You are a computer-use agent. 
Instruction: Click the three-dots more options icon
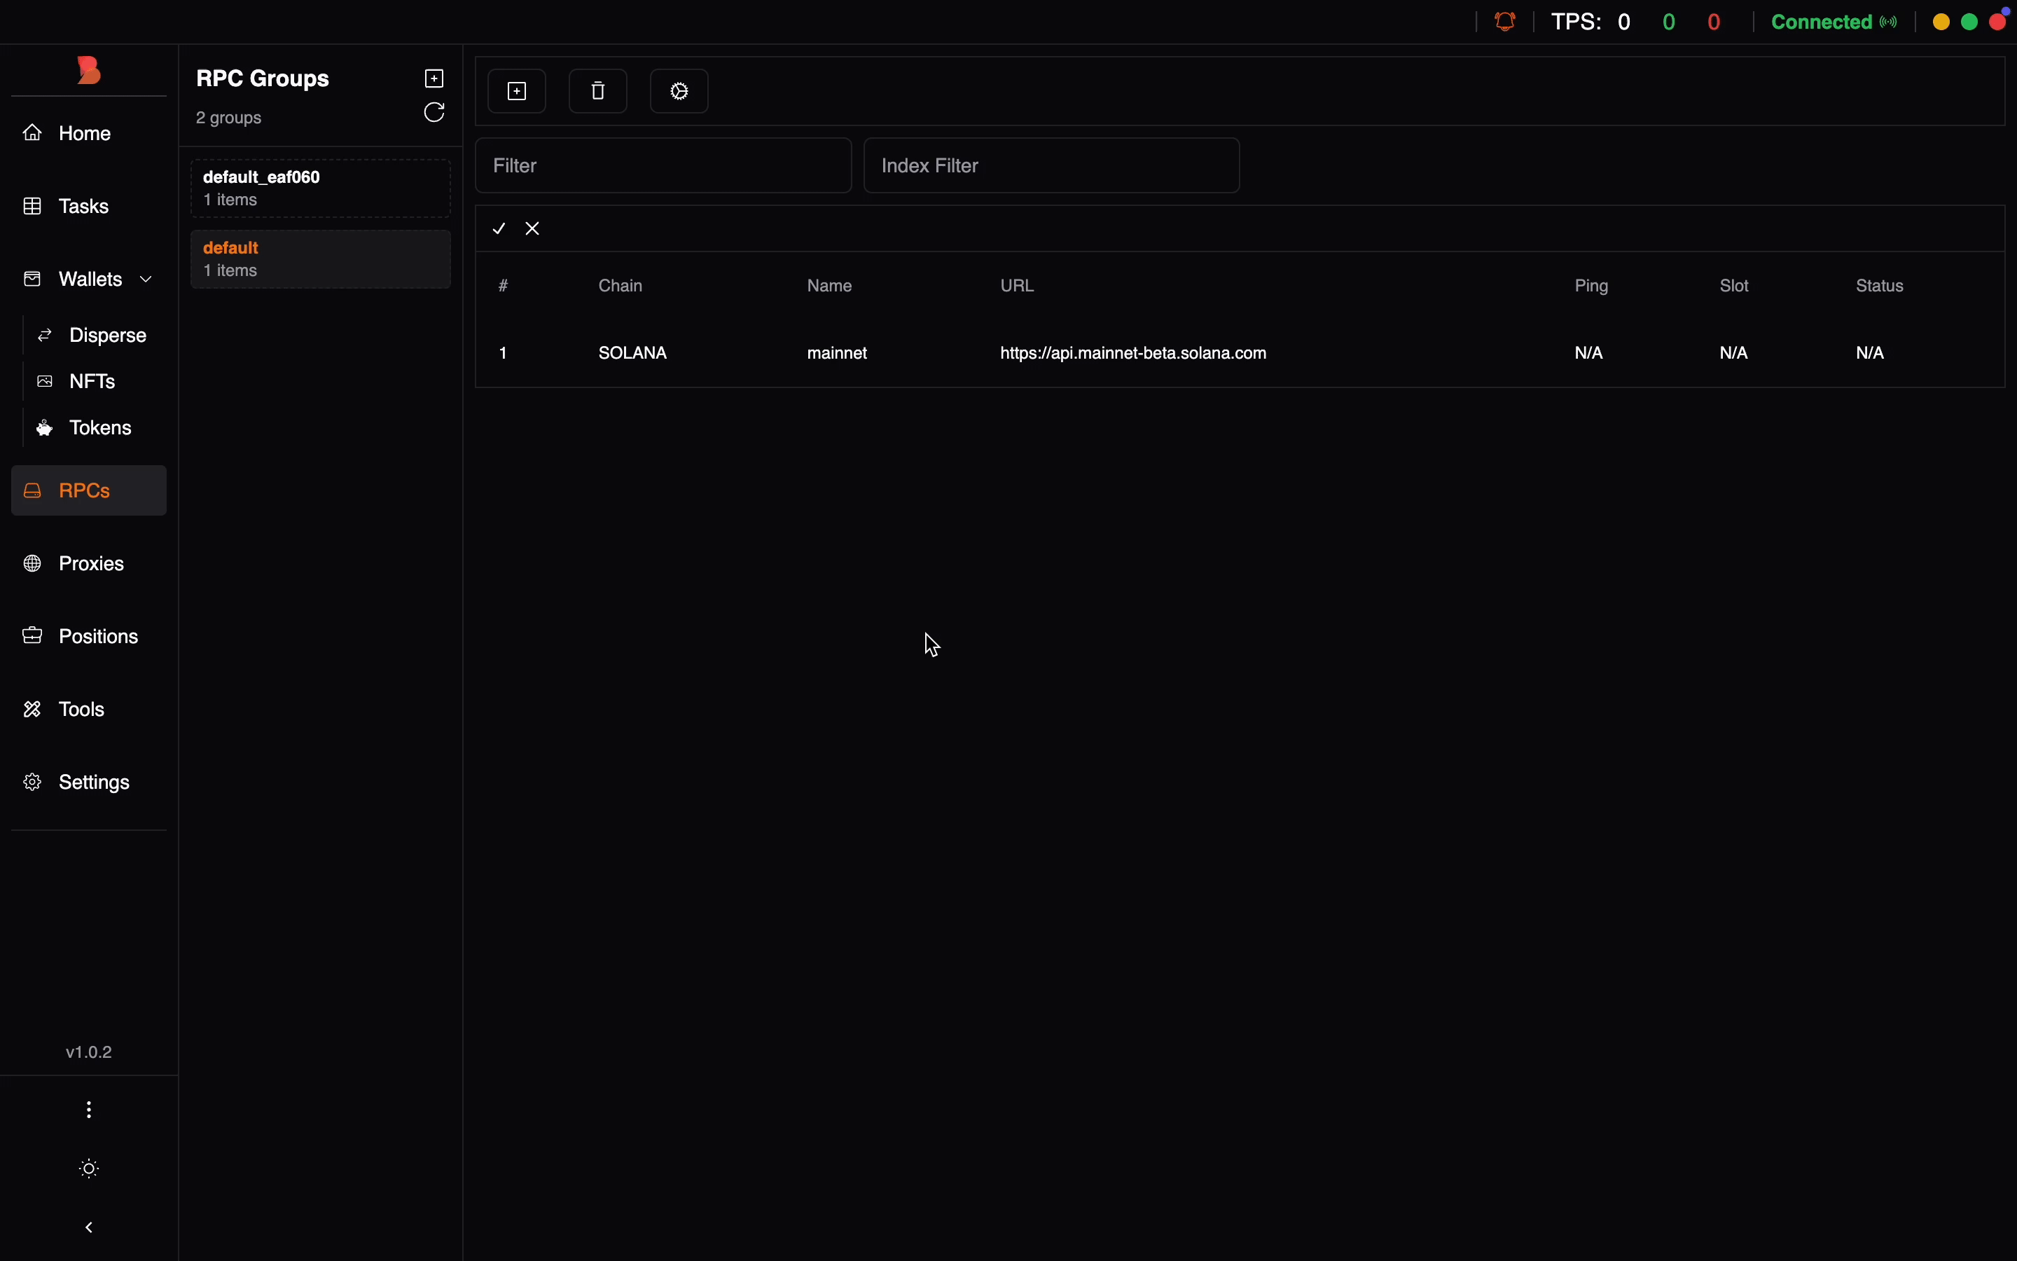89,1110
